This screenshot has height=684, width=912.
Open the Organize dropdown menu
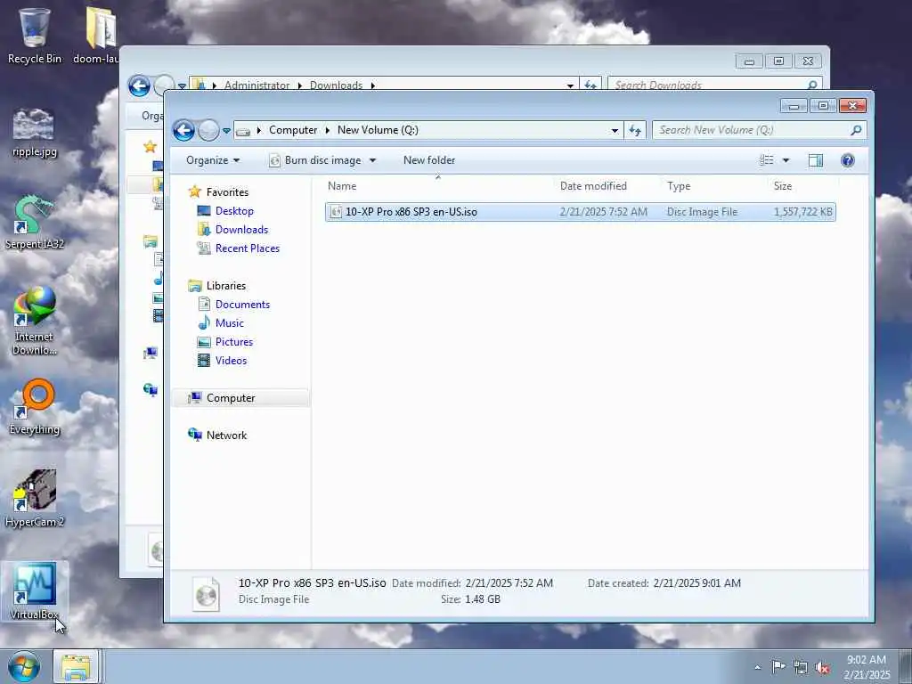pyautogui.click(x=213, y=160)
